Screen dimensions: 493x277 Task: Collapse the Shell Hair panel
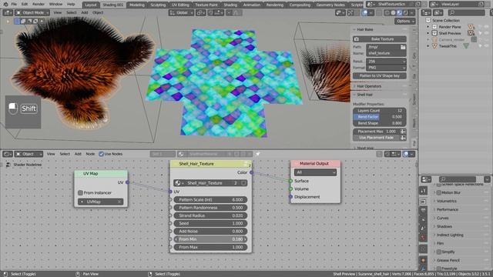click(364, 95)
